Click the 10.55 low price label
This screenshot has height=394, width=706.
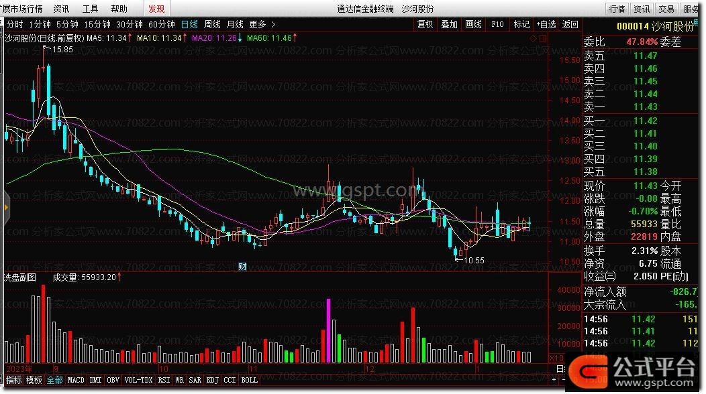tap(474, 261)
